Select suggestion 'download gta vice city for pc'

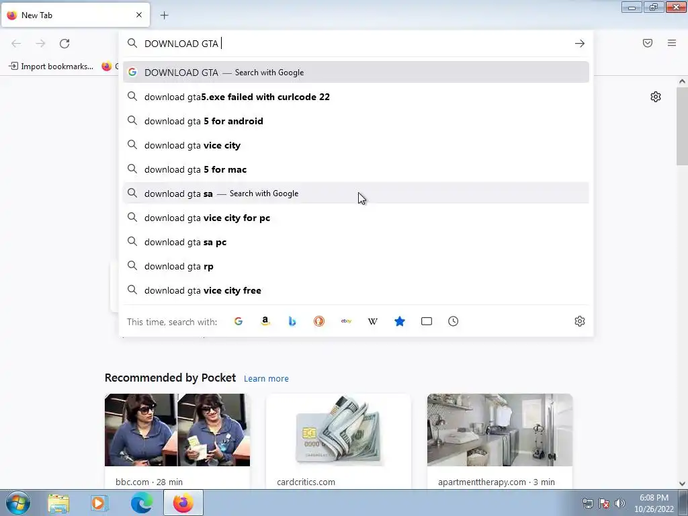(x=356, y=218)
